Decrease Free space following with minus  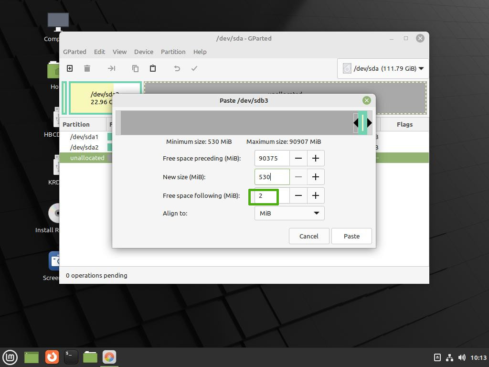coord(298,195)
